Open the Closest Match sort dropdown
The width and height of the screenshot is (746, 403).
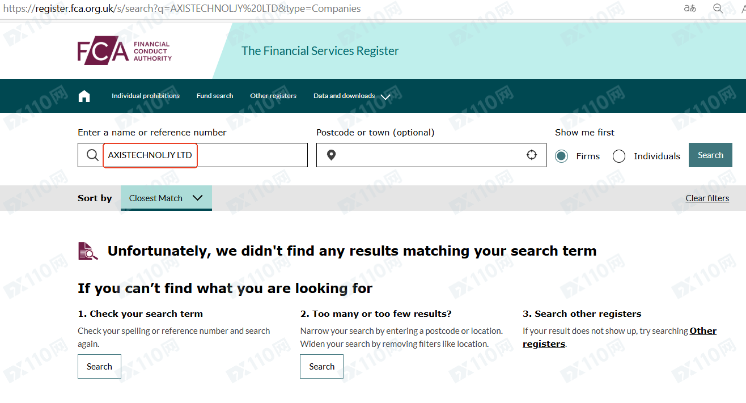pyautogui.click(x=166, y=198)
